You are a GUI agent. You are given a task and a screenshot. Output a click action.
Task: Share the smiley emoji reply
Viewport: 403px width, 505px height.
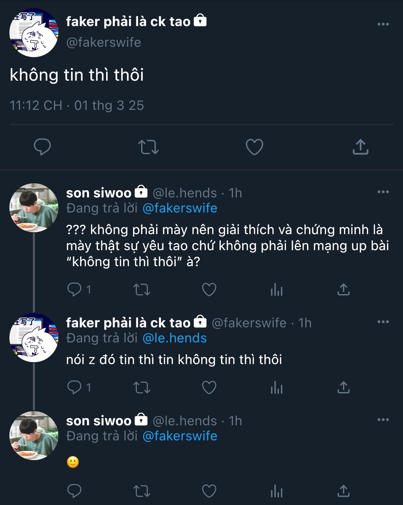click(x=343, y=491)
